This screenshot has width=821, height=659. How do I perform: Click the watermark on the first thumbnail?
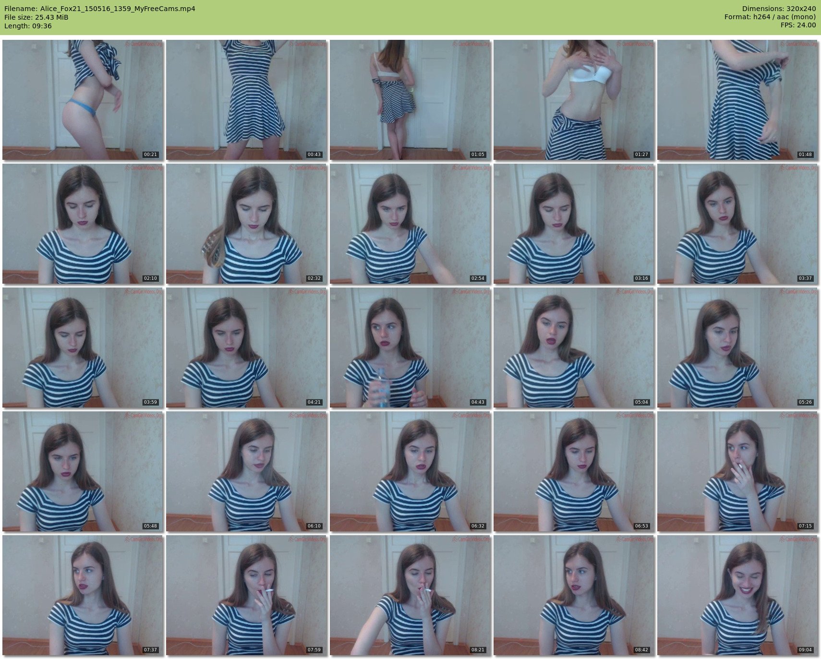point(144,44)
